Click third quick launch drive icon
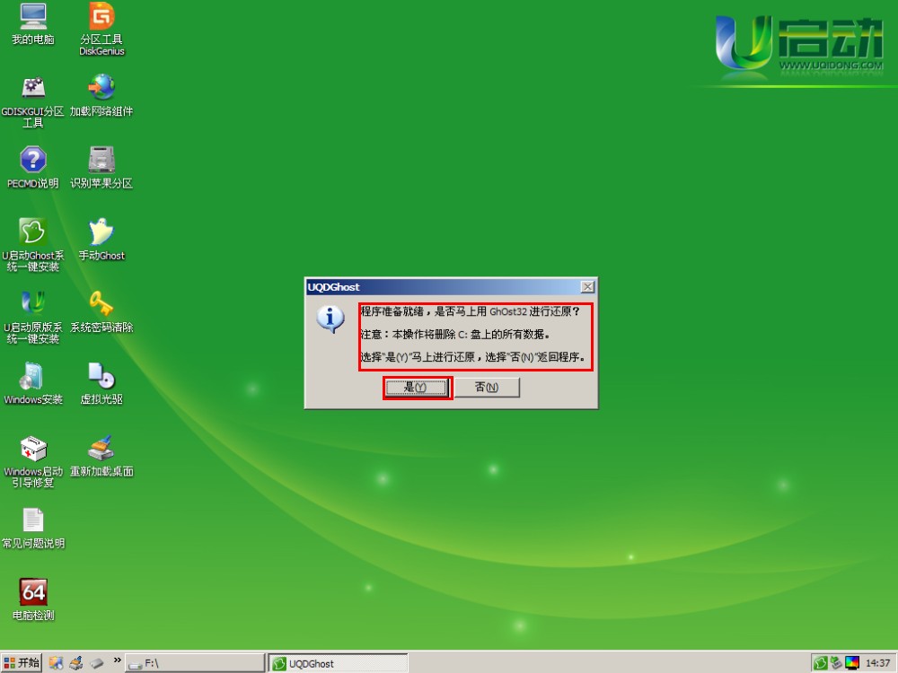Image resolution: width=898 pixels, height=673 pixels. point(97,663)
